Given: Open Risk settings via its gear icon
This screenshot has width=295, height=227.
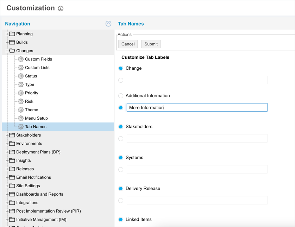Looking at the screenshot, I should (21, 101).
